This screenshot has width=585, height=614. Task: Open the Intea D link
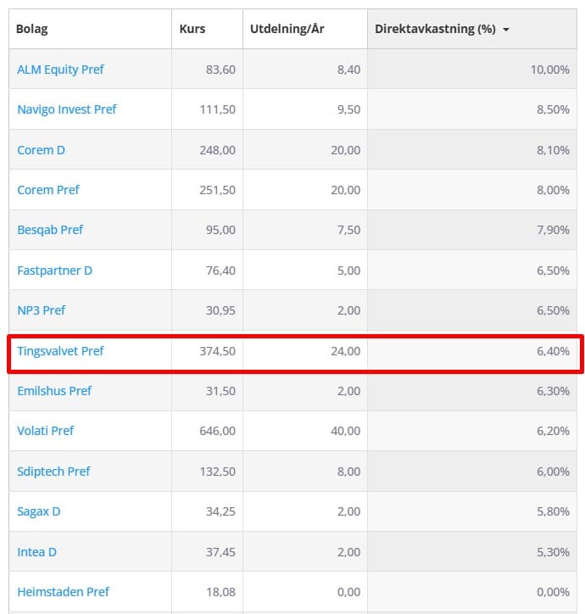click(37, 552)
